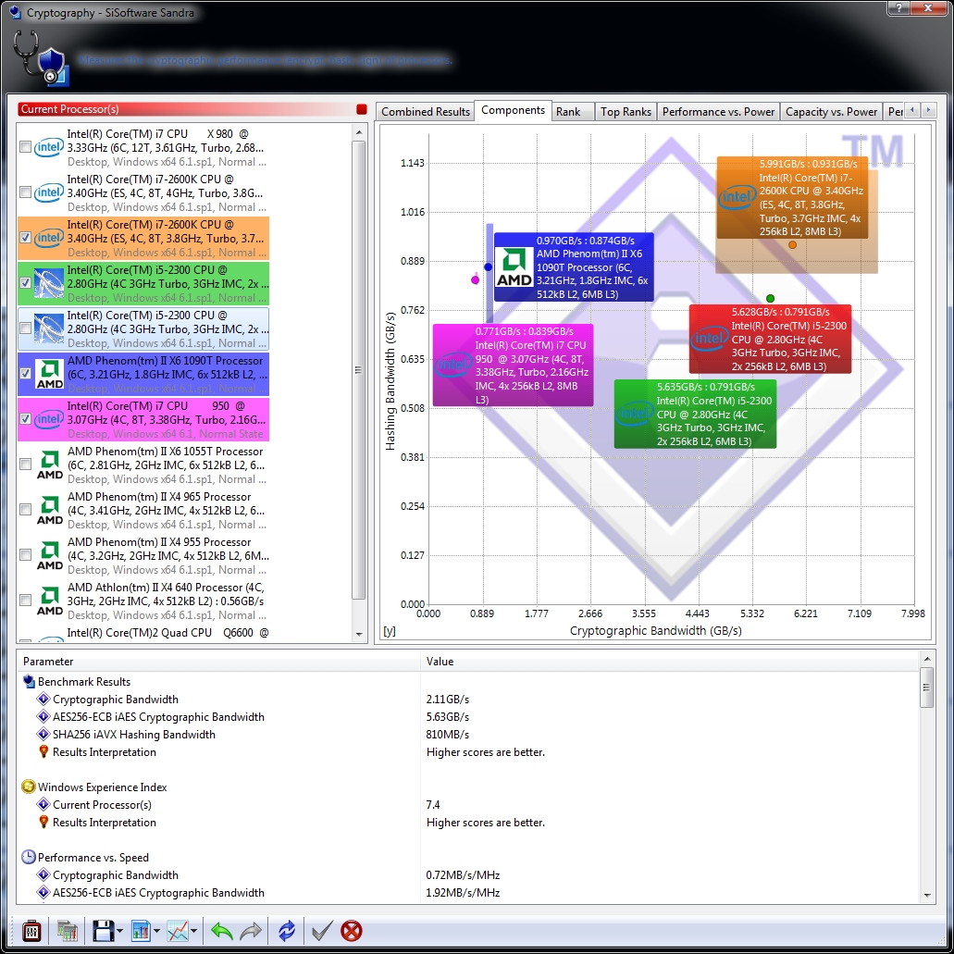Select the unchecked highlighted i5-2300 CPU row

[143, 328]
